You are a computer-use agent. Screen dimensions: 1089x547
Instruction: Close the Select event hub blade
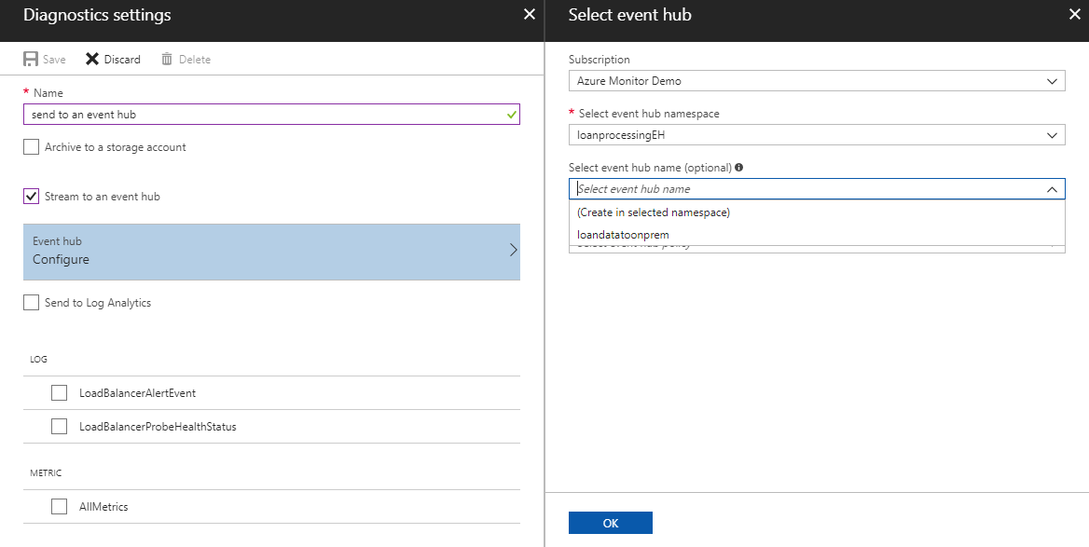(1074, 15)
